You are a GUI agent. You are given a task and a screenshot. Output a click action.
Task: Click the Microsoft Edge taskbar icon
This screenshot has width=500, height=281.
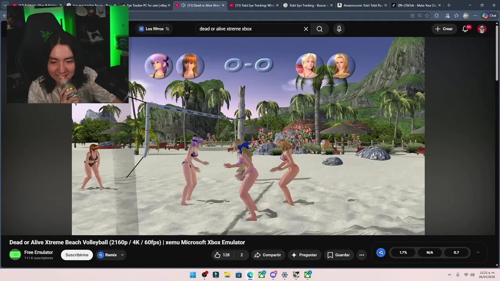point(250,275)
